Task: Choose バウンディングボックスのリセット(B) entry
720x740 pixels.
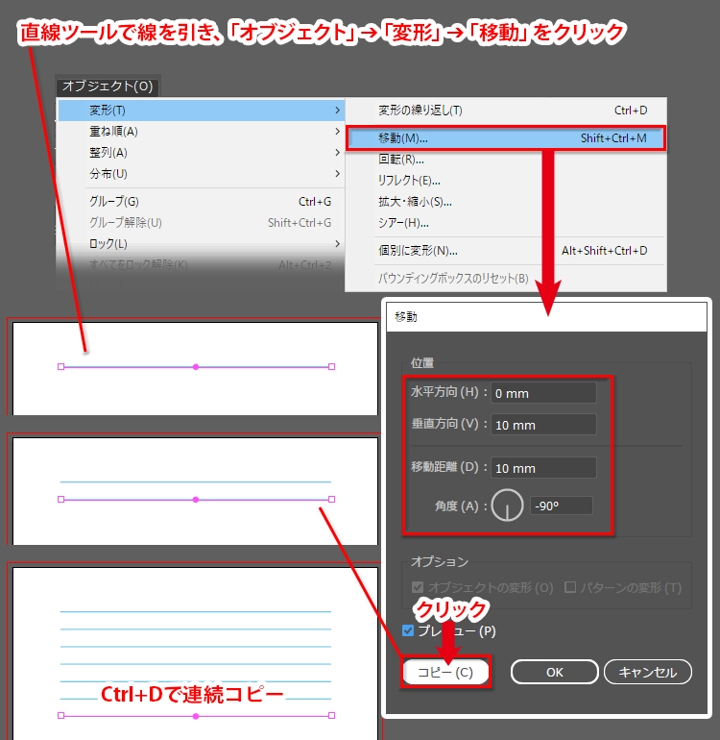Action: (x=506, y=279)
